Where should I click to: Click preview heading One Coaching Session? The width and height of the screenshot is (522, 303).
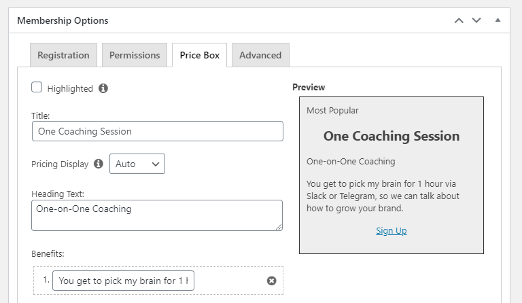pyautogui.click(x=391, y=136)
